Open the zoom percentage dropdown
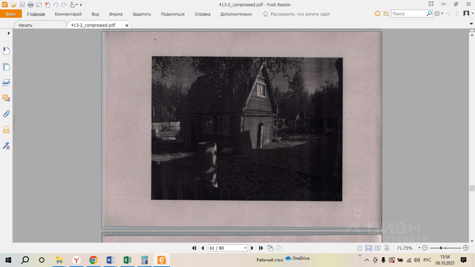Screen dimensions: 475x267 (419, 248)
